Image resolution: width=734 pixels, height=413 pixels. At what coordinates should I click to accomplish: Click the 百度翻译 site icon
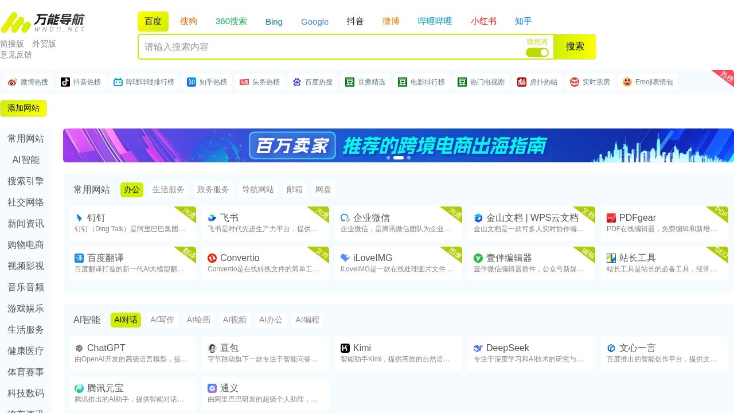(79, 258)
